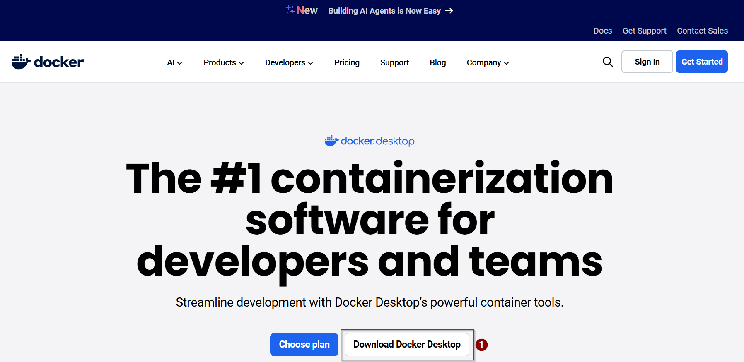The image size is (744, 362).
Task: Click the arrow after Building AI Agents banner
Action: 449,11
